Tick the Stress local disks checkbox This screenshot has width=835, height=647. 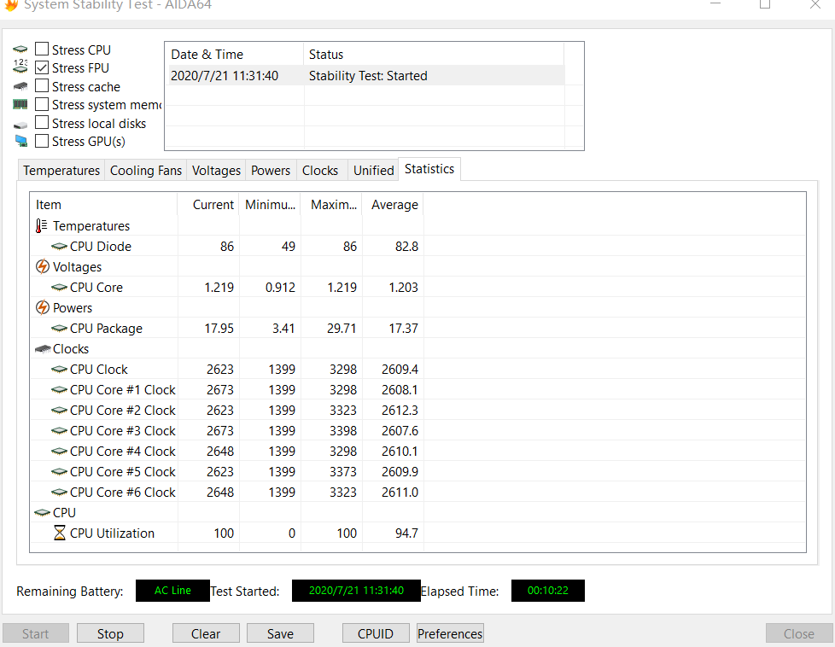click(42, 122)
